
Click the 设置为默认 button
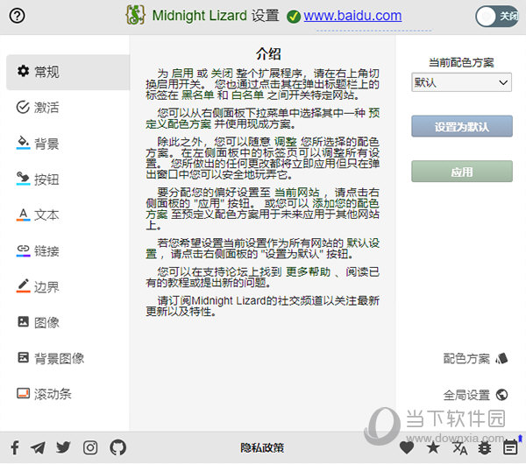[x=462, y=126]
